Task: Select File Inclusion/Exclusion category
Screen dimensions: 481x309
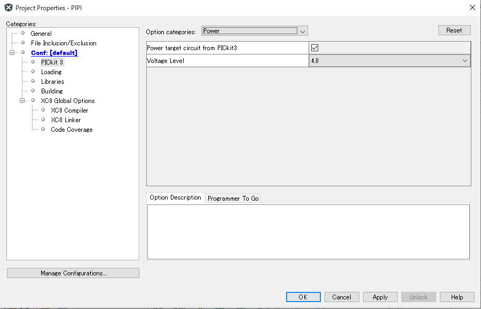Action: [64, 43]
